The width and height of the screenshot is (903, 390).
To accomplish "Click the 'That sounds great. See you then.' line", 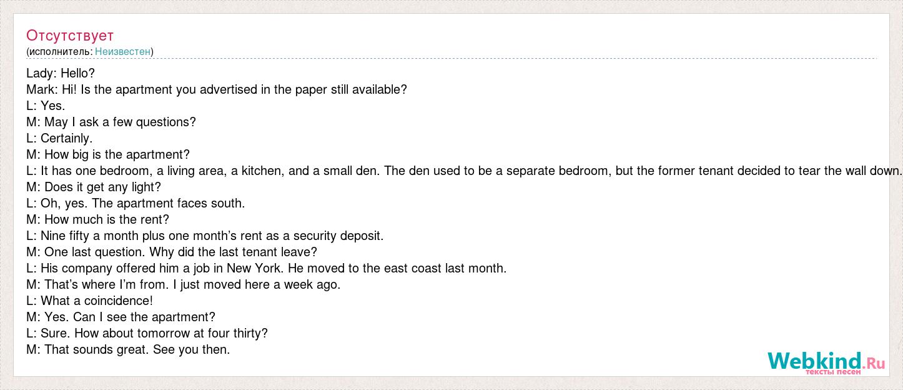I will pos(128,349).
